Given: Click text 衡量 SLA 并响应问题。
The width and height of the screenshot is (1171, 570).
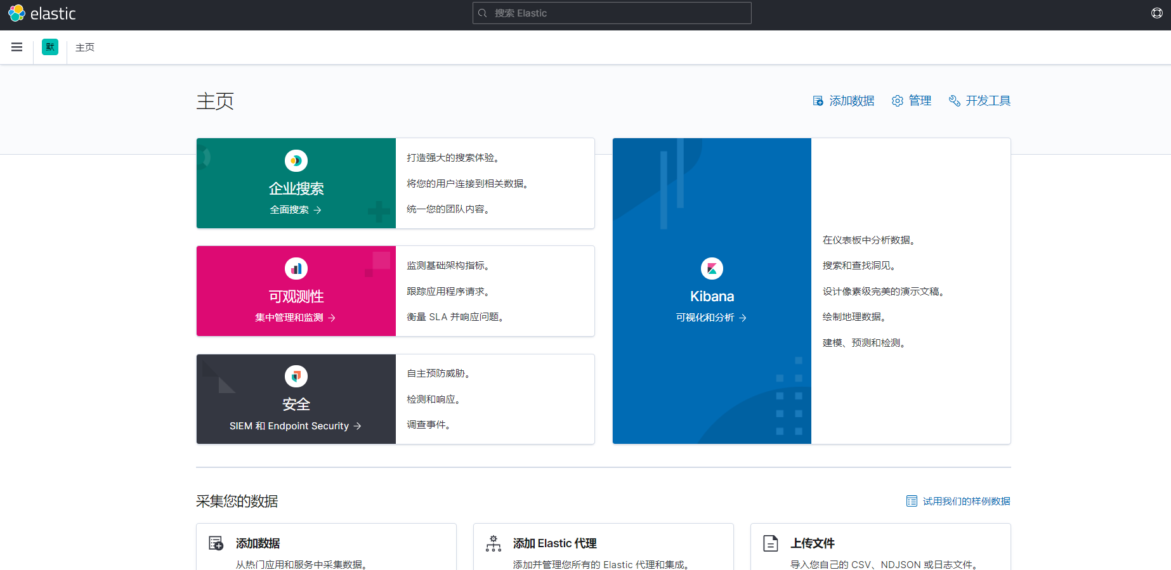Looking at the screenshot, I should tap(457, 317).
